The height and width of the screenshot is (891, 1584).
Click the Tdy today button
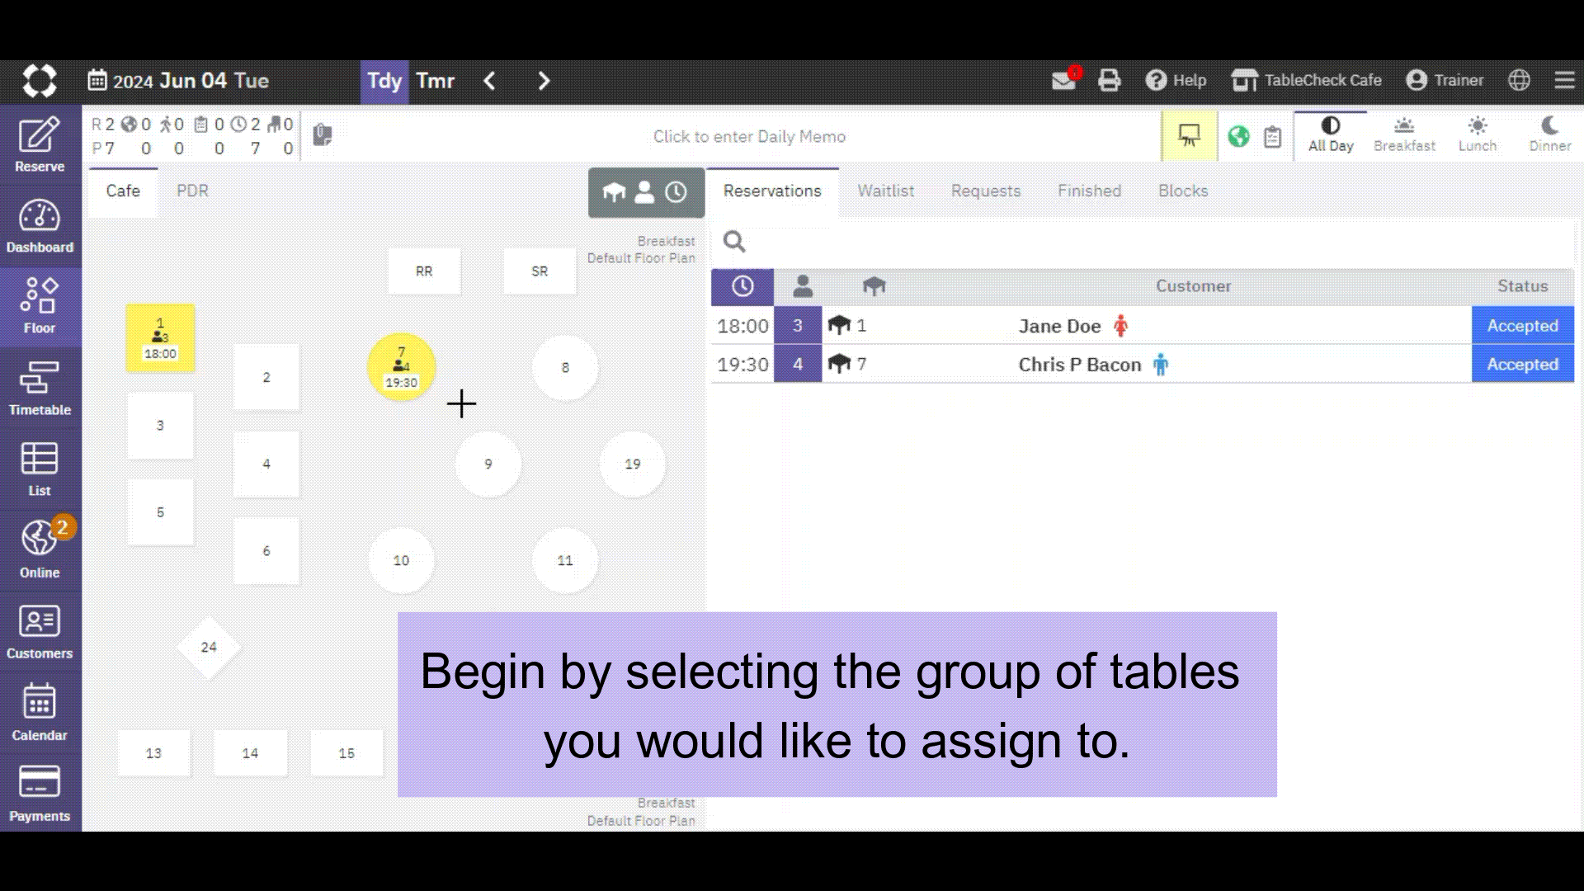[x=384, y=81]
